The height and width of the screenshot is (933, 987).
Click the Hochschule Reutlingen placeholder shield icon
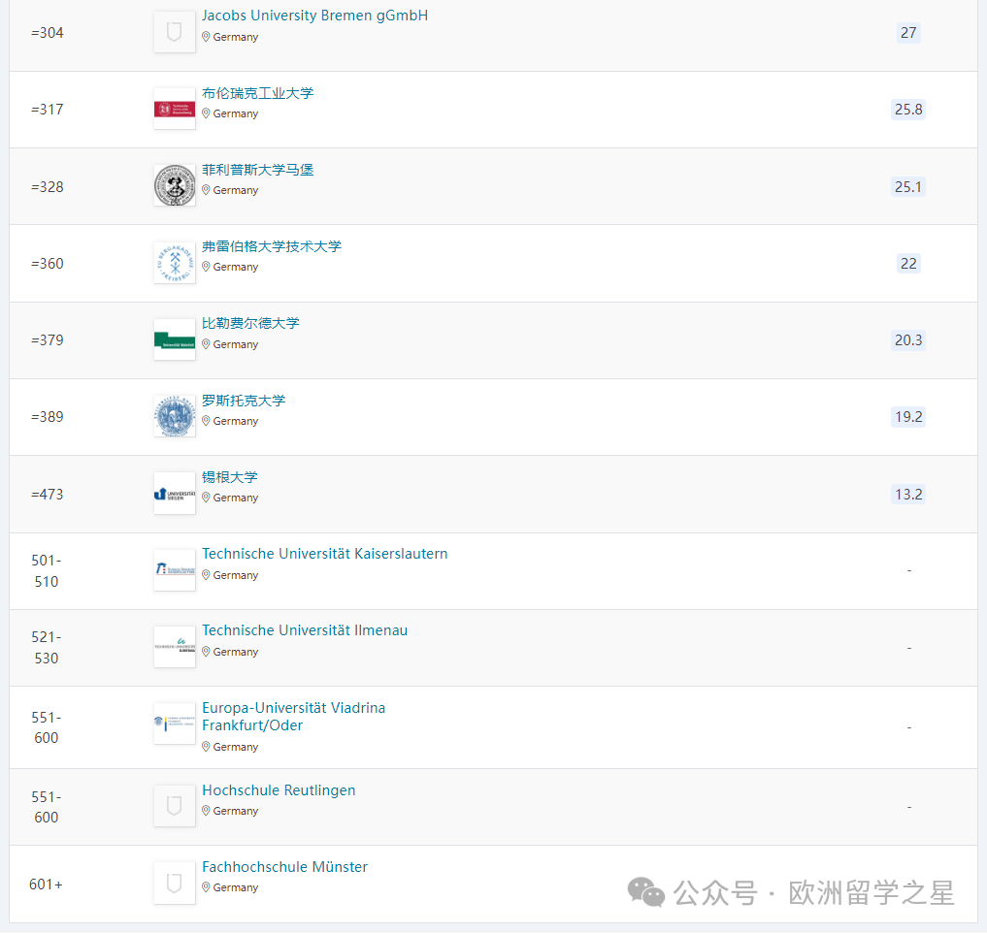pyautogui.click(x=175, y=806)
